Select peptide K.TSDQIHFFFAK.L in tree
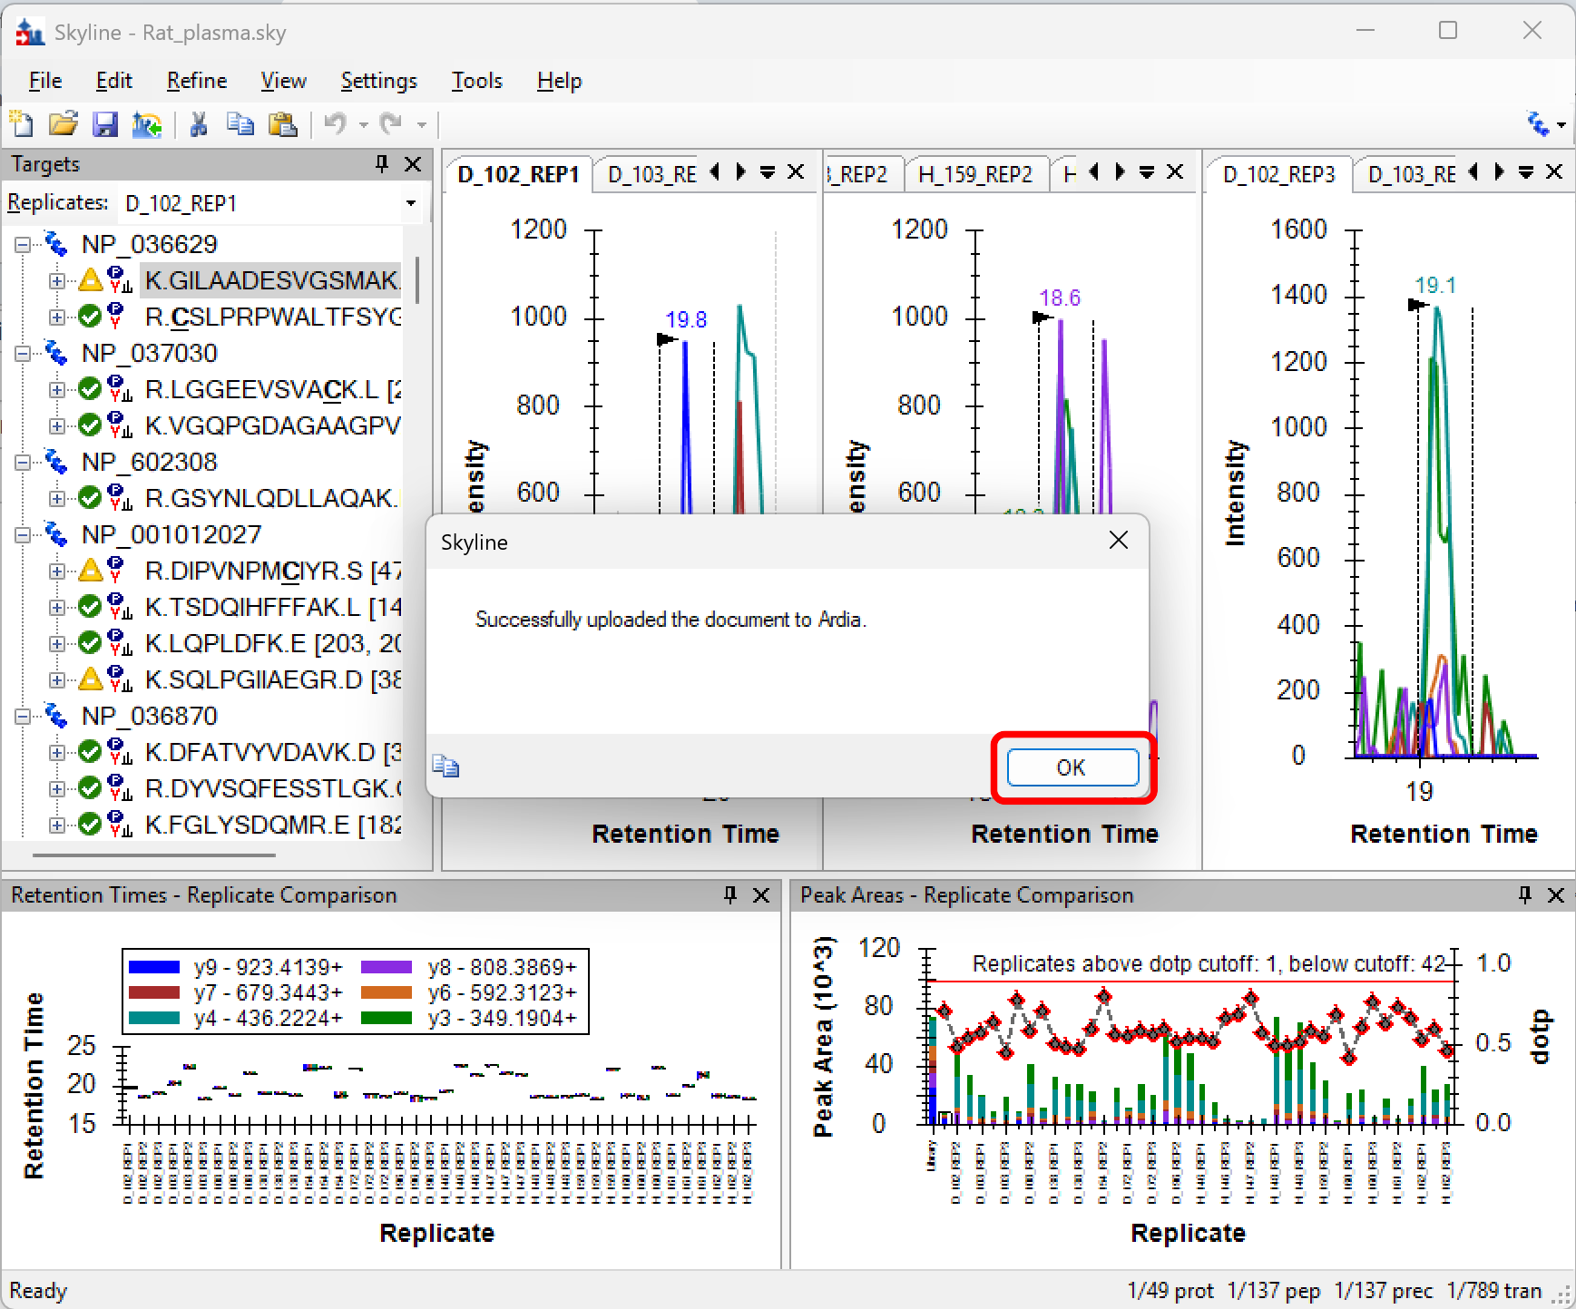1576x1309 pixels. pyautogui.click(x=272, y=607)
